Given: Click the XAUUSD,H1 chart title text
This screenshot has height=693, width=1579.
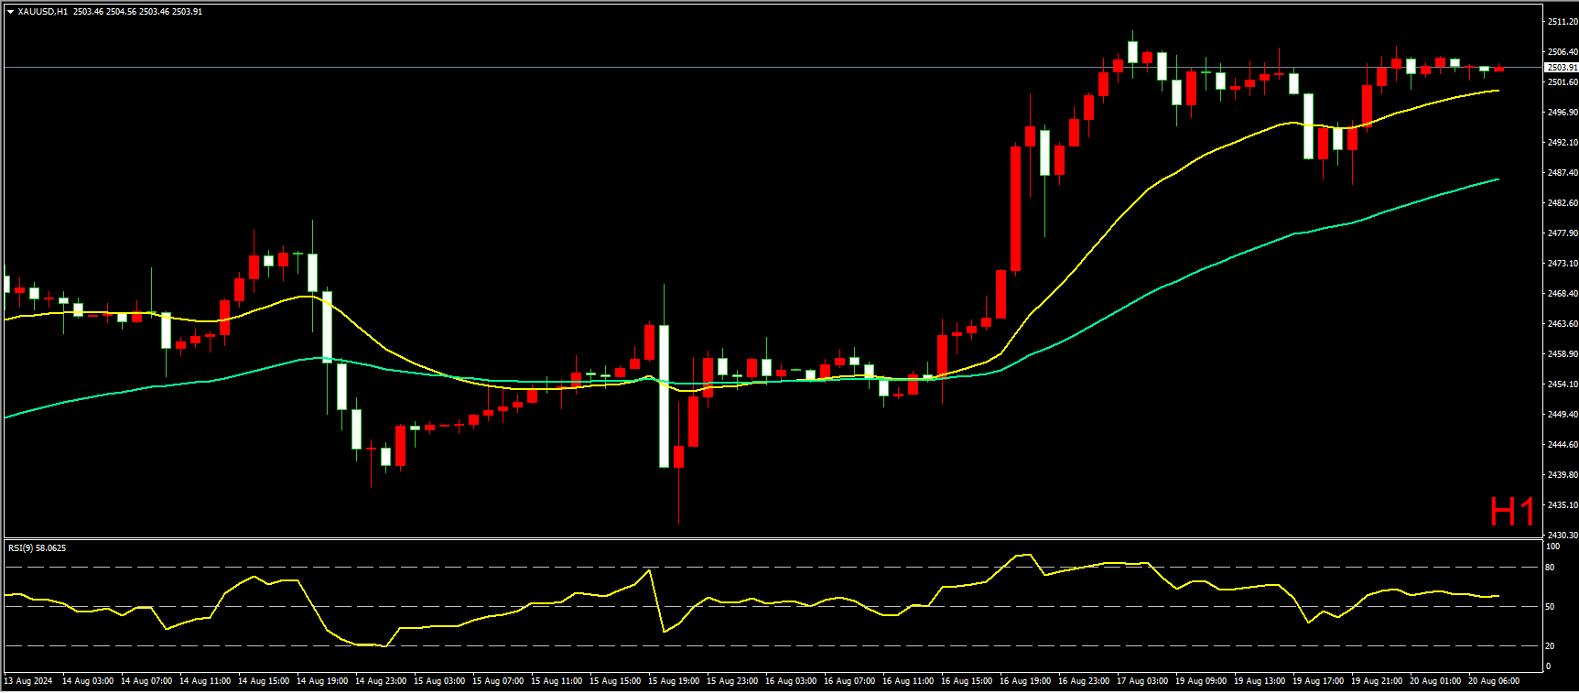Looking at the screenshot, I should (x=42, y=12).
